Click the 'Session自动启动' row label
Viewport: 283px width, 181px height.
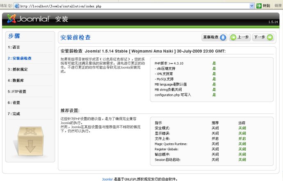point(167,160)
